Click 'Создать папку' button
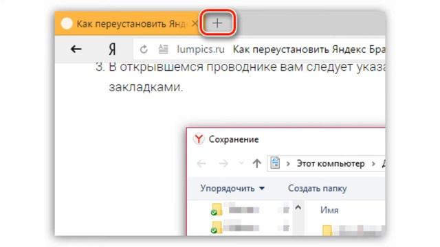 pyautogui.click(x=318, y=188)
